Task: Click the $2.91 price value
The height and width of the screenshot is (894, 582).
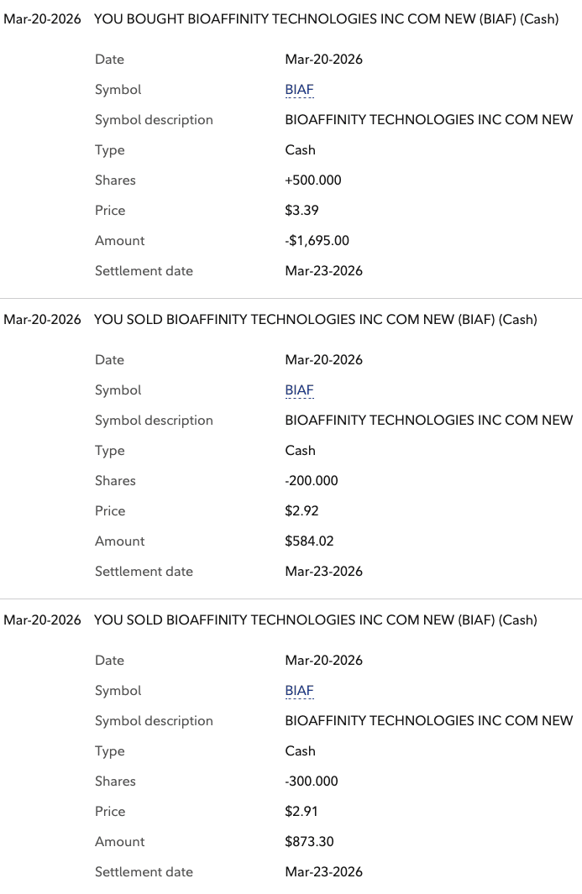Action: point(301,812)
